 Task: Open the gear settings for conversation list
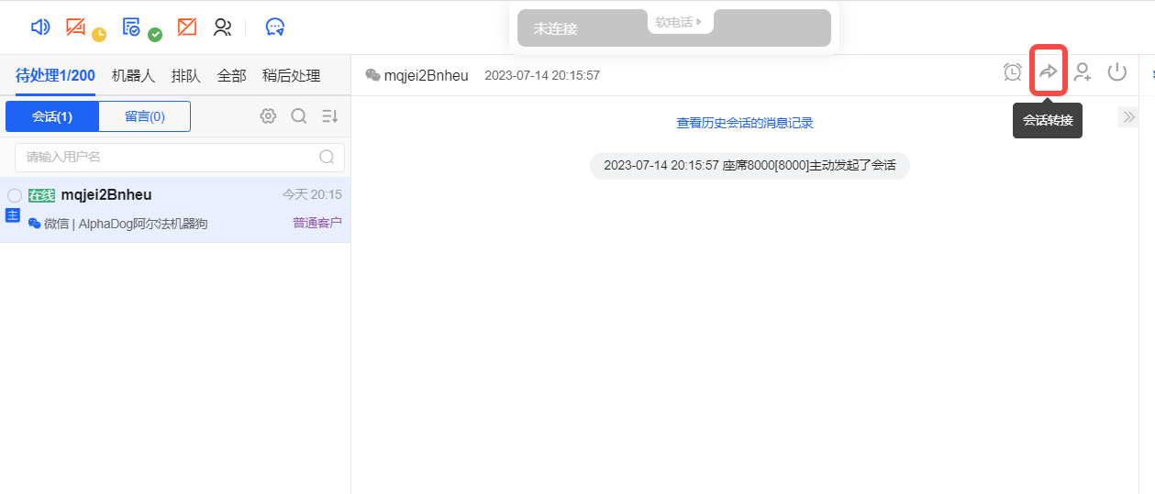tap(268, 116)
